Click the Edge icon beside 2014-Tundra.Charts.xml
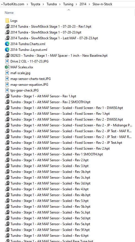 coord(7,44)
